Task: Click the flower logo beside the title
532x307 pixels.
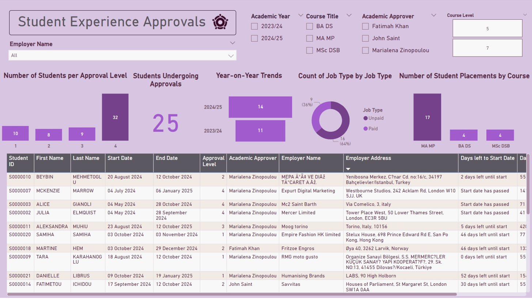Action: [x=220, y=22]
